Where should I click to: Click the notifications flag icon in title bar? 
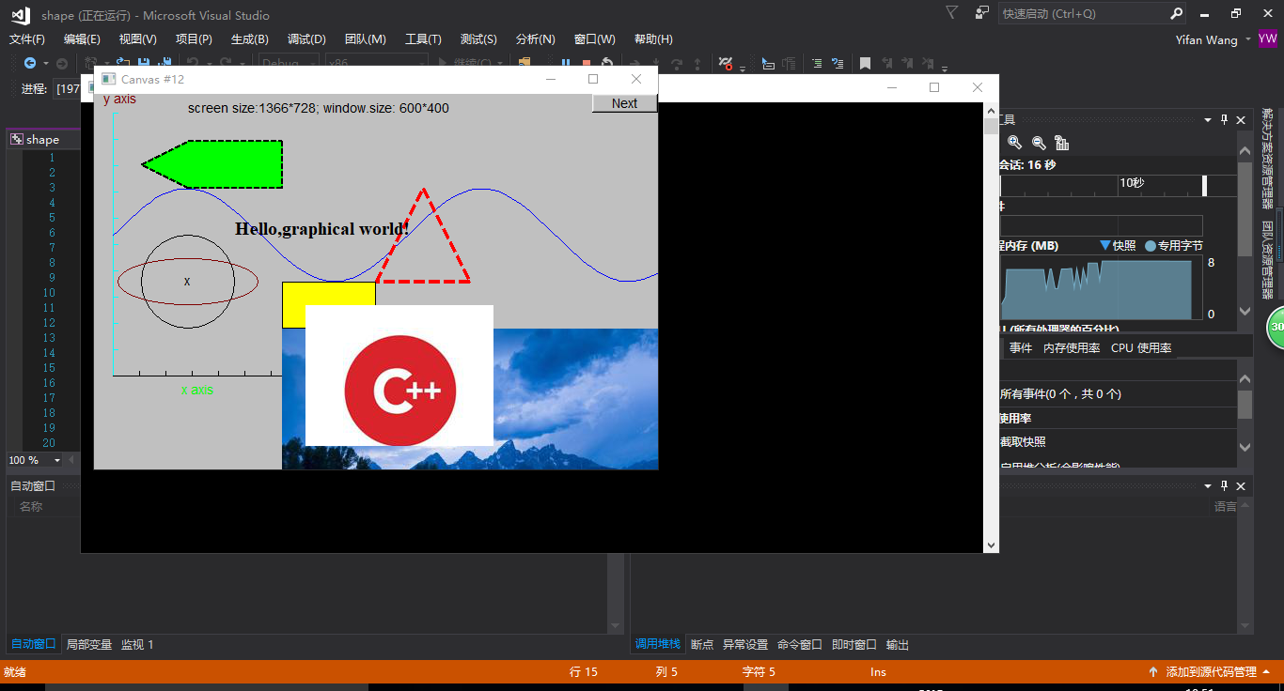click(952, 13)
